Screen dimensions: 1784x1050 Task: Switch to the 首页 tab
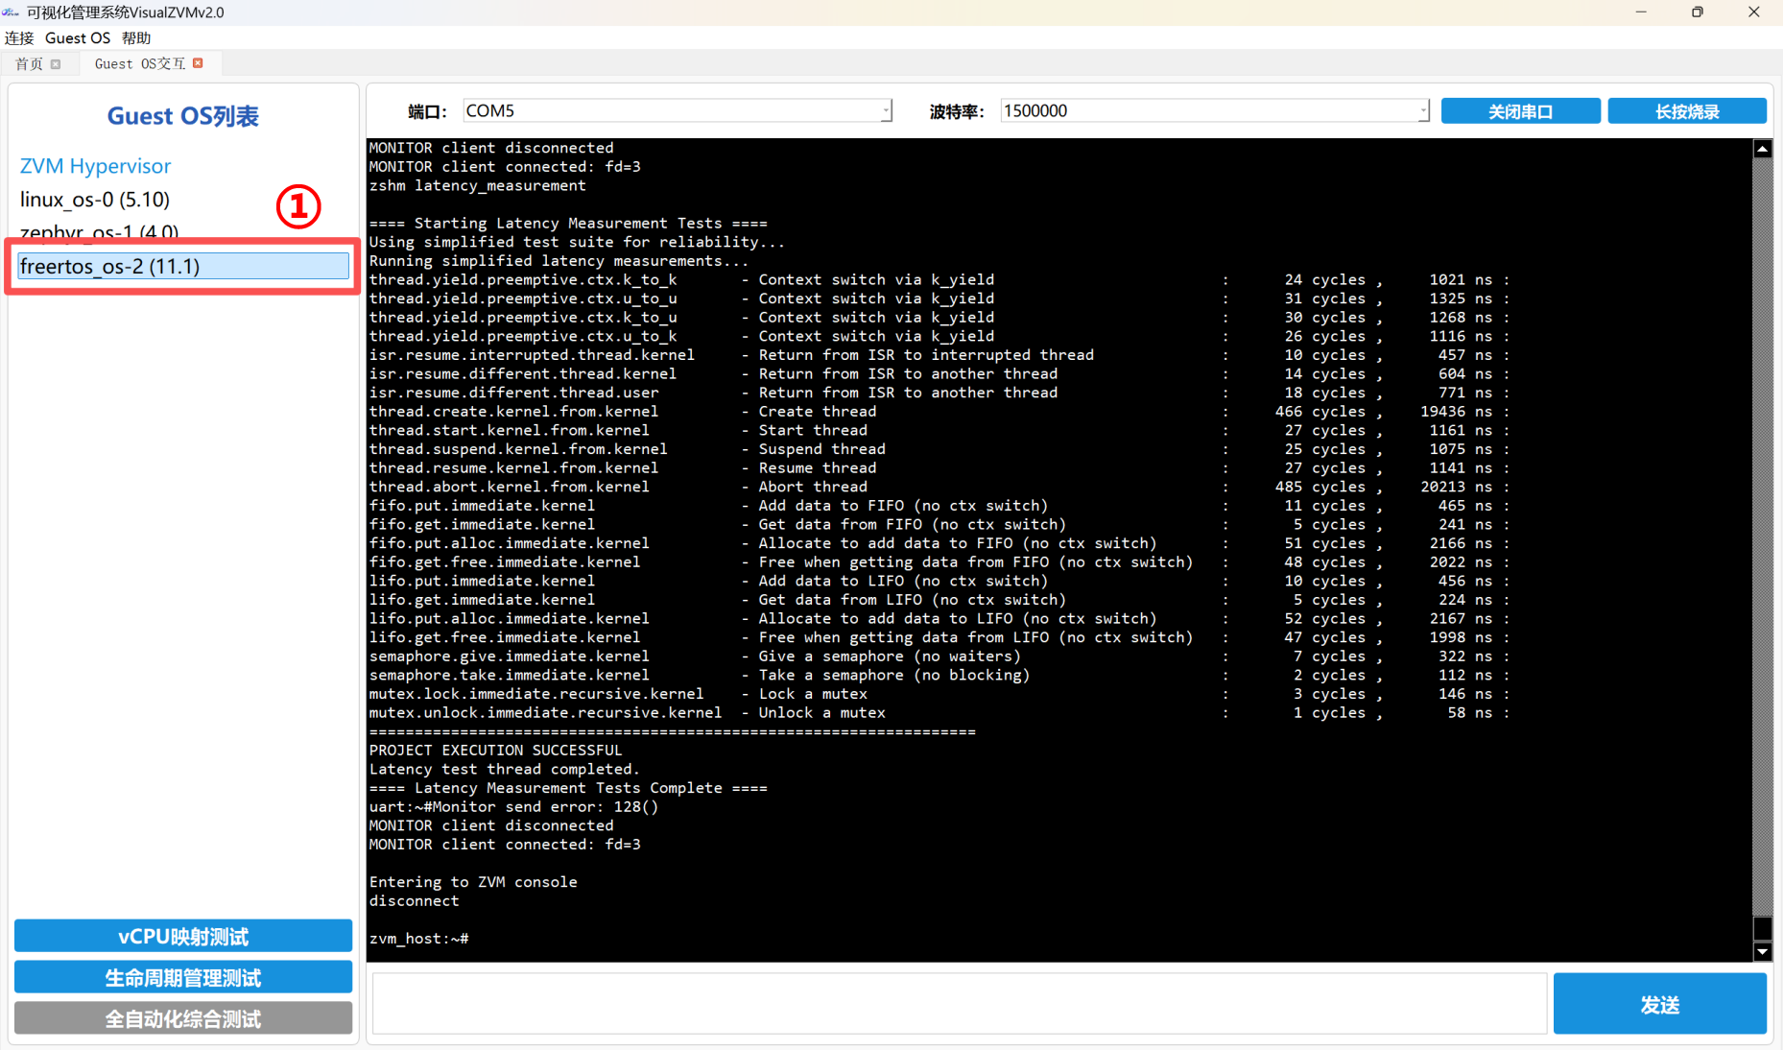29,64
